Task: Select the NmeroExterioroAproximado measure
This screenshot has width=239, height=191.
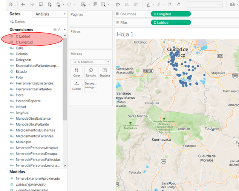Action: coord(38,179)
